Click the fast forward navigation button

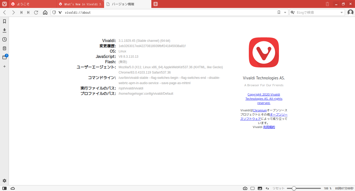point(28,12)
